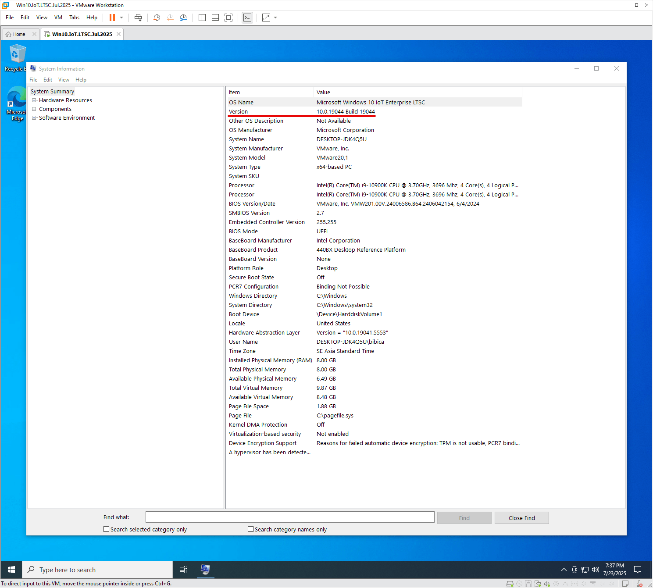Viewport: 653px width, 588px height.
Task: Open the clock showing 7:37 PM
Action: [x=615, y=570]
